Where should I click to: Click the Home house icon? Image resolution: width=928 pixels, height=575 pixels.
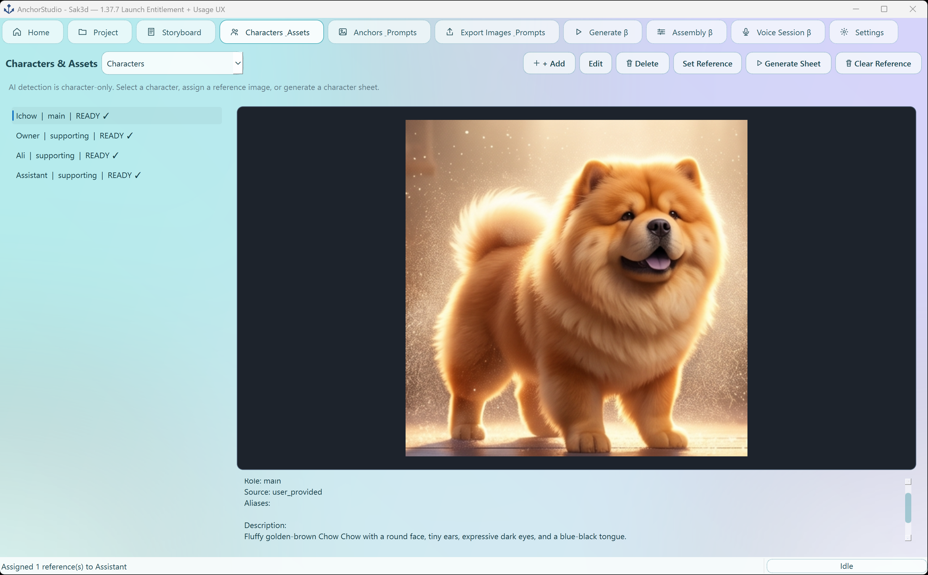click(17, 32)
